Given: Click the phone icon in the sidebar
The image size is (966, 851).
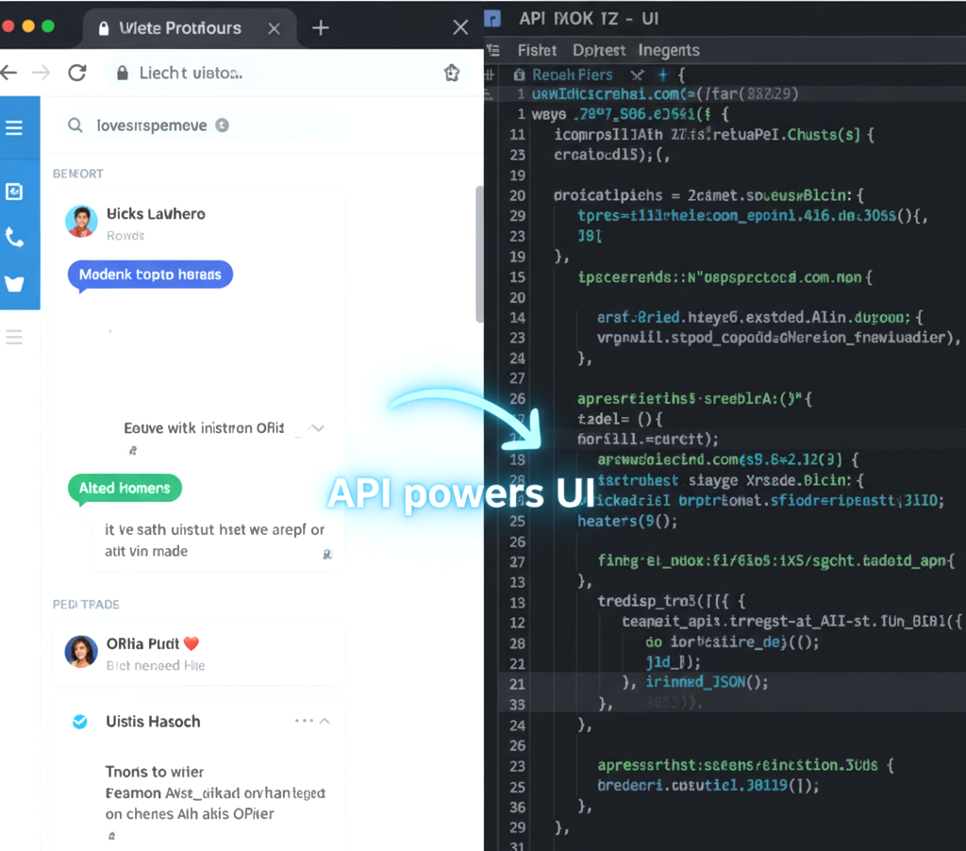Looking at the screenshot, I should [x=14, y=238].
